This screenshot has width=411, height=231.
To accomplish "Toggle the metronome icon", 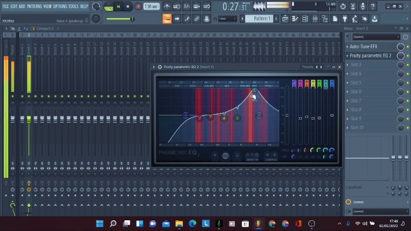I will coord(167,6).
